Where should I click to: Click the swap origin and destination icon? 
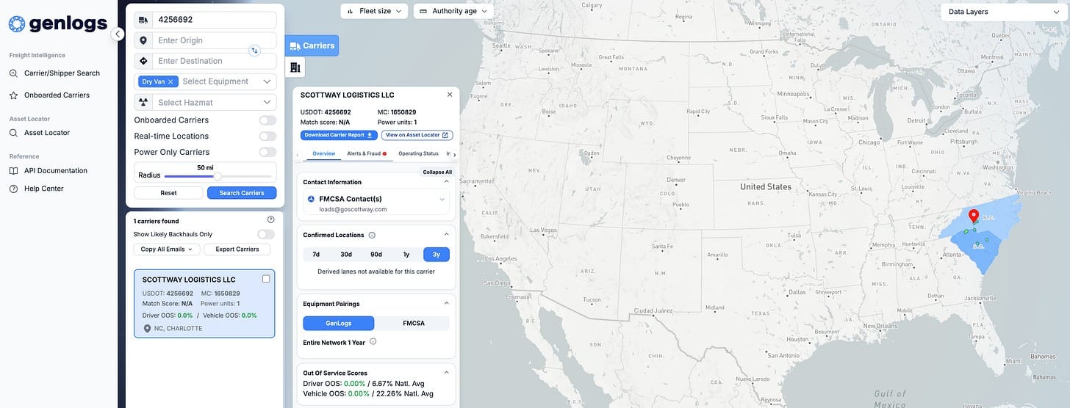click(x=254, y=51)
